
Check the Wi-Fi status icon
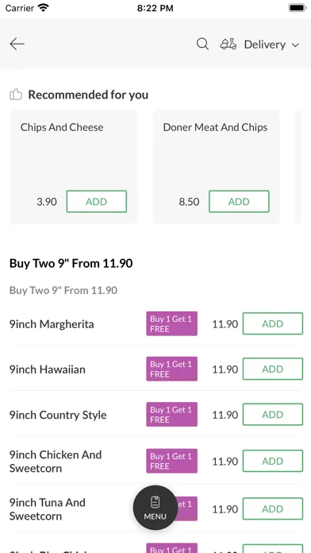click(44, 8)
